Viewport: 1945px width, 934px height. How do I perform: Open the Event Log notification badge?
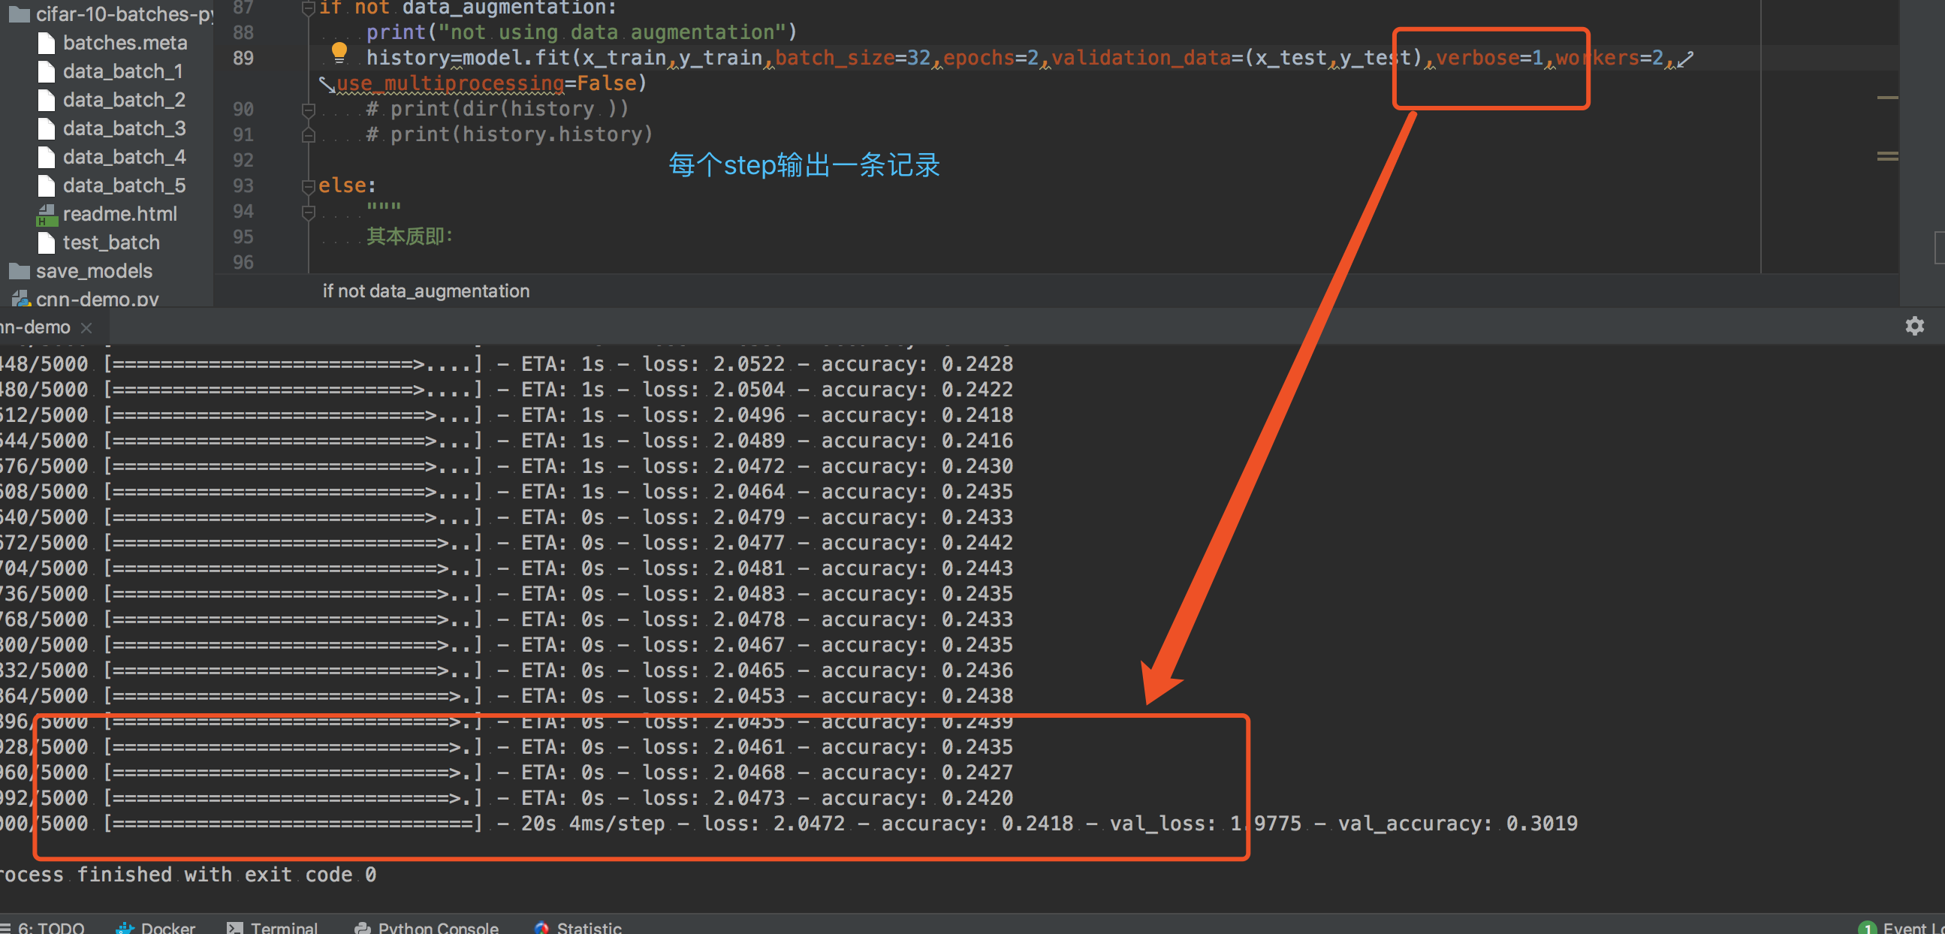1867,927
